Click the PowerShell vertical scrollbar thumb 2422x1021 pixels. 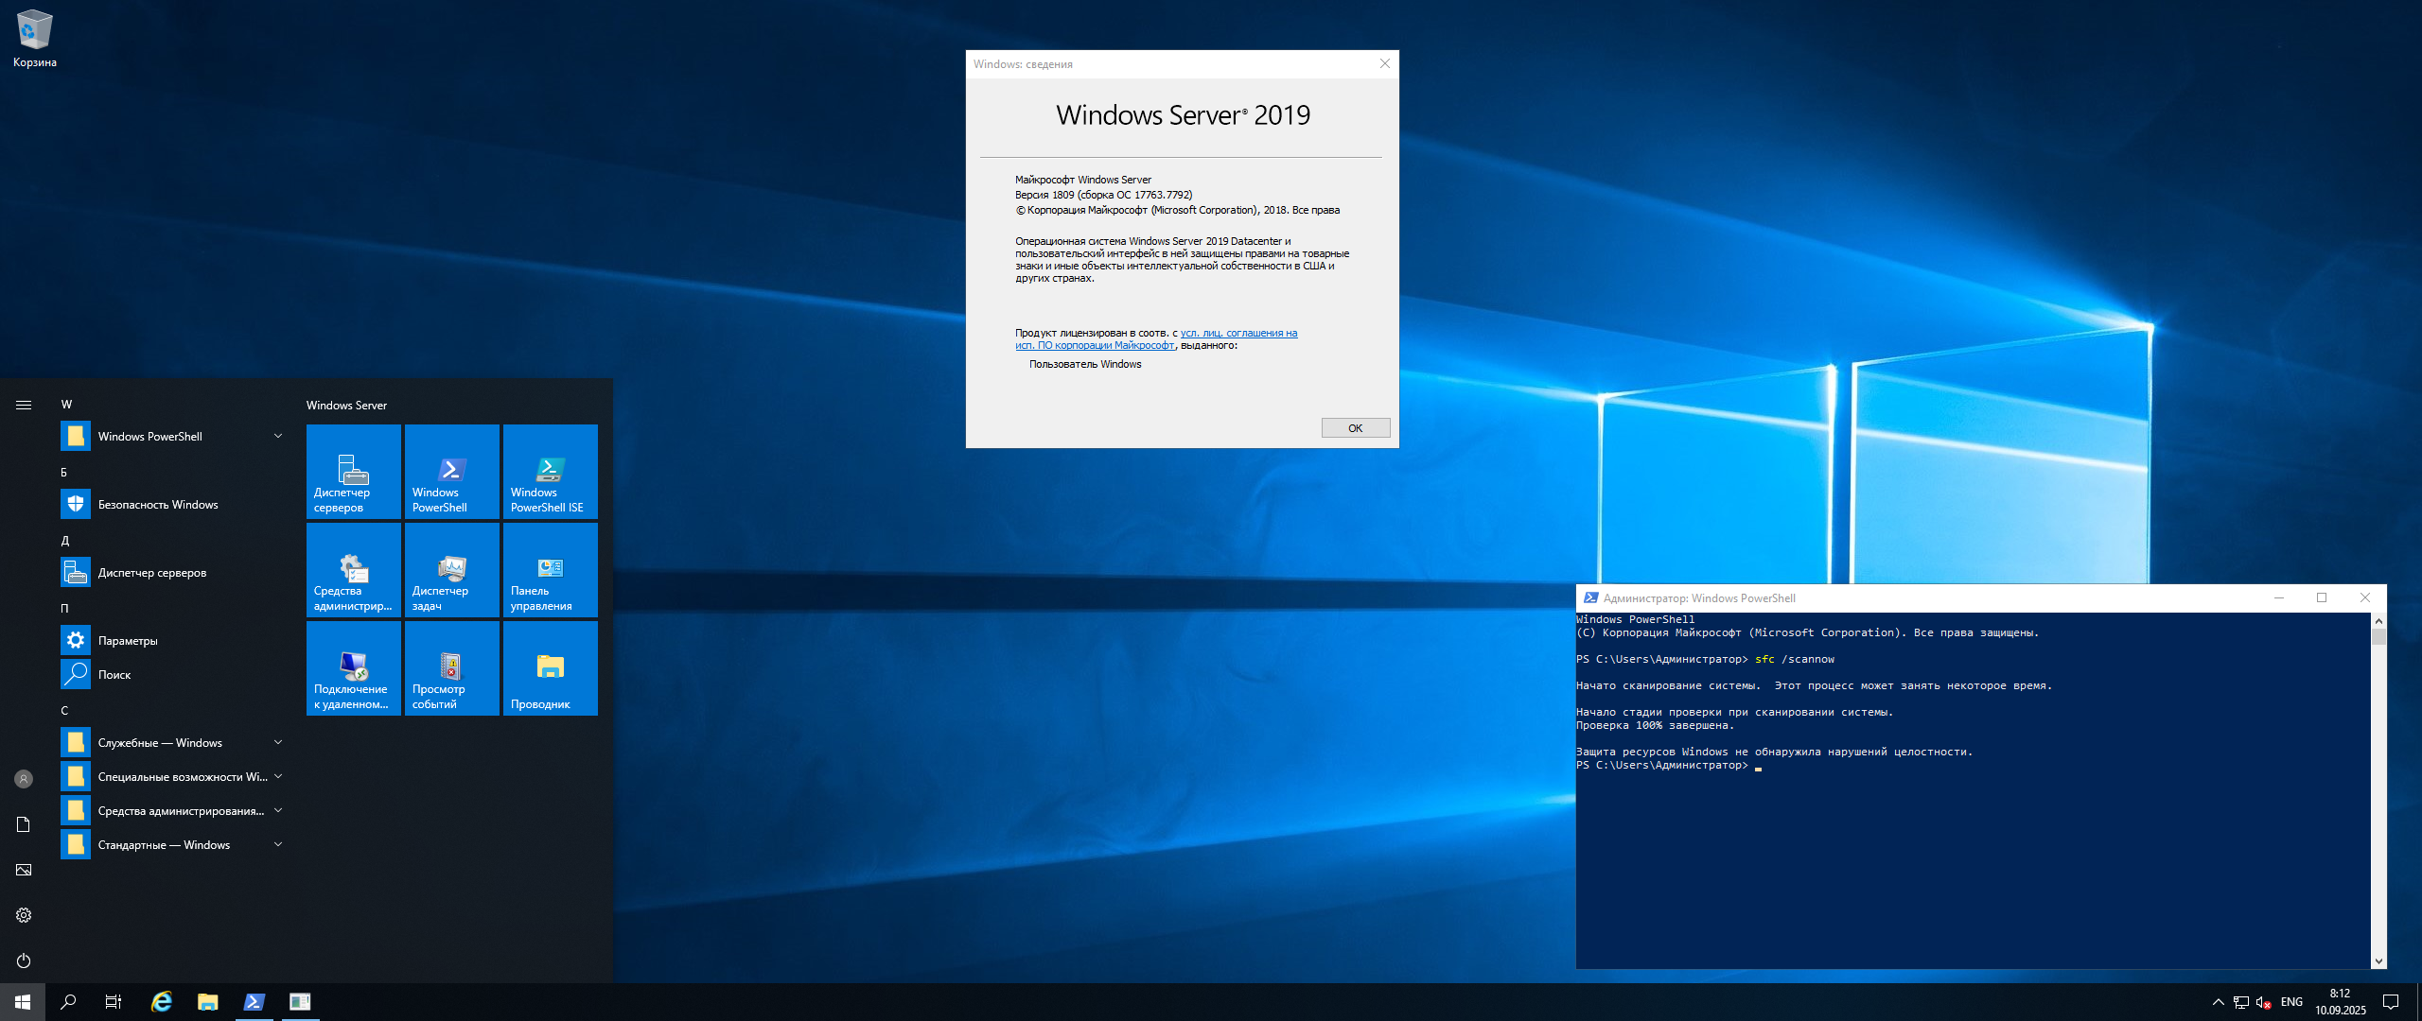[x=2378, y=636]
